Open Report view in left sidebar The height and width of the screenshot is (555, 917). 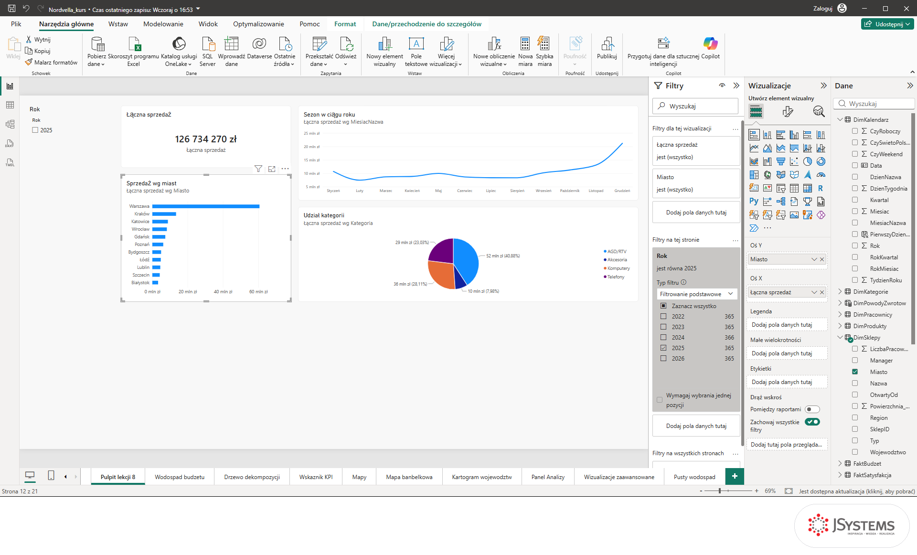(10, 86)
